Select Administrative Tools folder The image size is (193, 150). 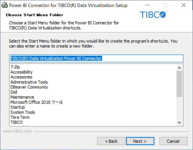29,82
